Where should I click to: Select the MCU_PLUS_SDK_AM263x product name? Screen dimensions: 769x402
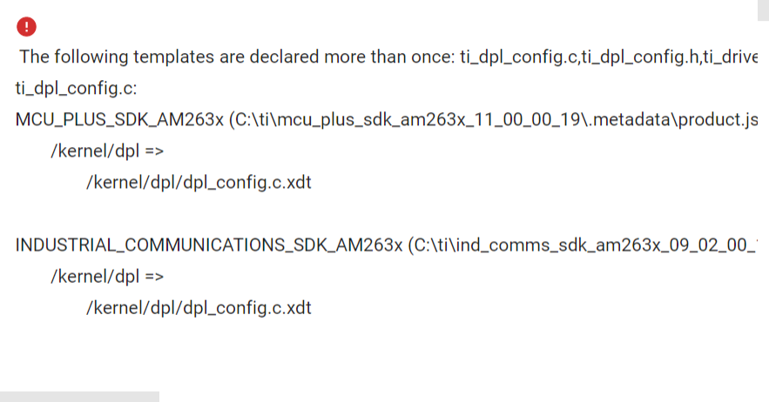[119, 120]
